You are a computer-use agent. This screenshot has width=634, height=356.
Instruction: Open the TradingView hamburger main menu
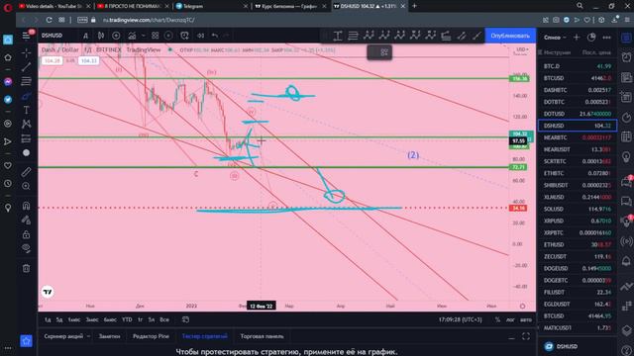[27, 36]
